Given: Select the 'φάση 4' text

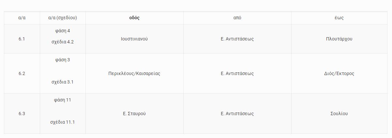Looking at the screenshot, I should point(63,31).
